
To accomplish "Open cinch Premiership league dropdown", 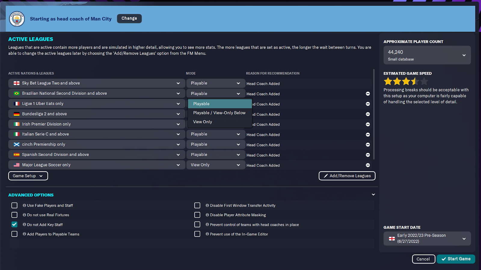I will pyautogui.click(x=97, y=144).
